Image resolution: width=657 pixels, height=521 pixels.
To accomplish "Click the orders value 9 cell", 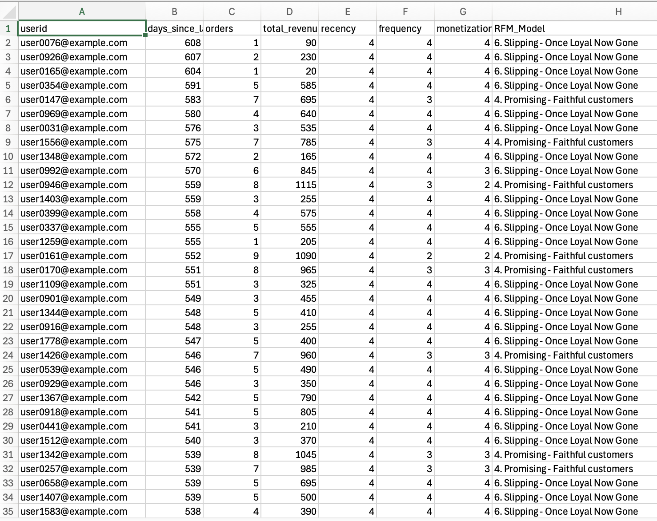I will click(x=232, y=256).
